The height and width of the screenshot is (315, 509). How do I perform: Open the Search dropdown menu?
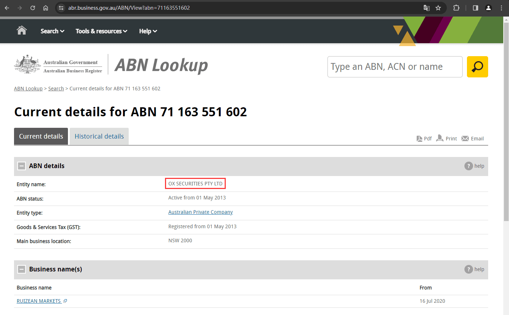click(52, 31)
